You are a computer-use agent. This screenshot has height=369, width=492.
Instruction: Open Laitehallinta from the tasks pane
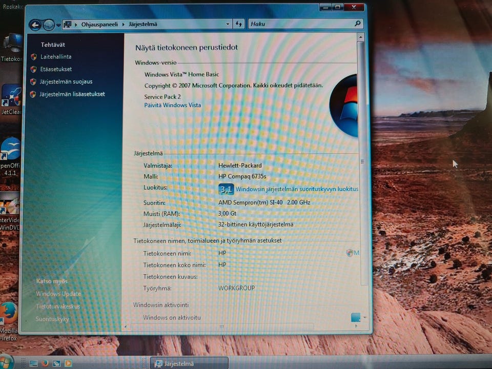[x=56, y=57]
